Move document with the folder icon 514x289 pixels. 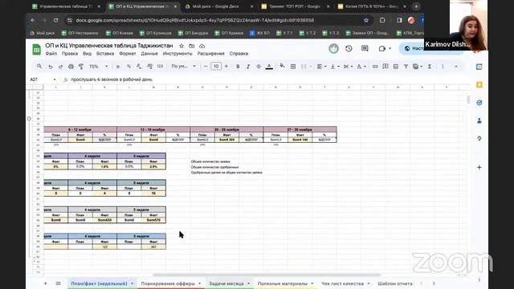[192, 46]
